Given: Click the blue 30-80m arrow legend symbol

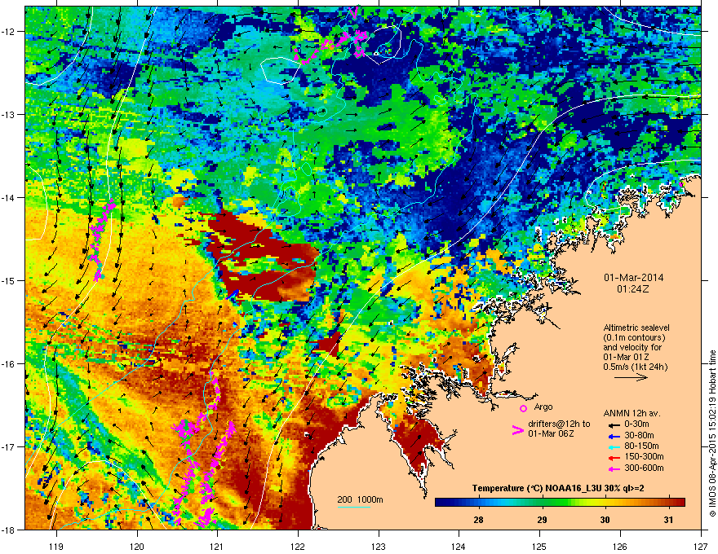Looking at the screenshot, I should tap(614, 436).
